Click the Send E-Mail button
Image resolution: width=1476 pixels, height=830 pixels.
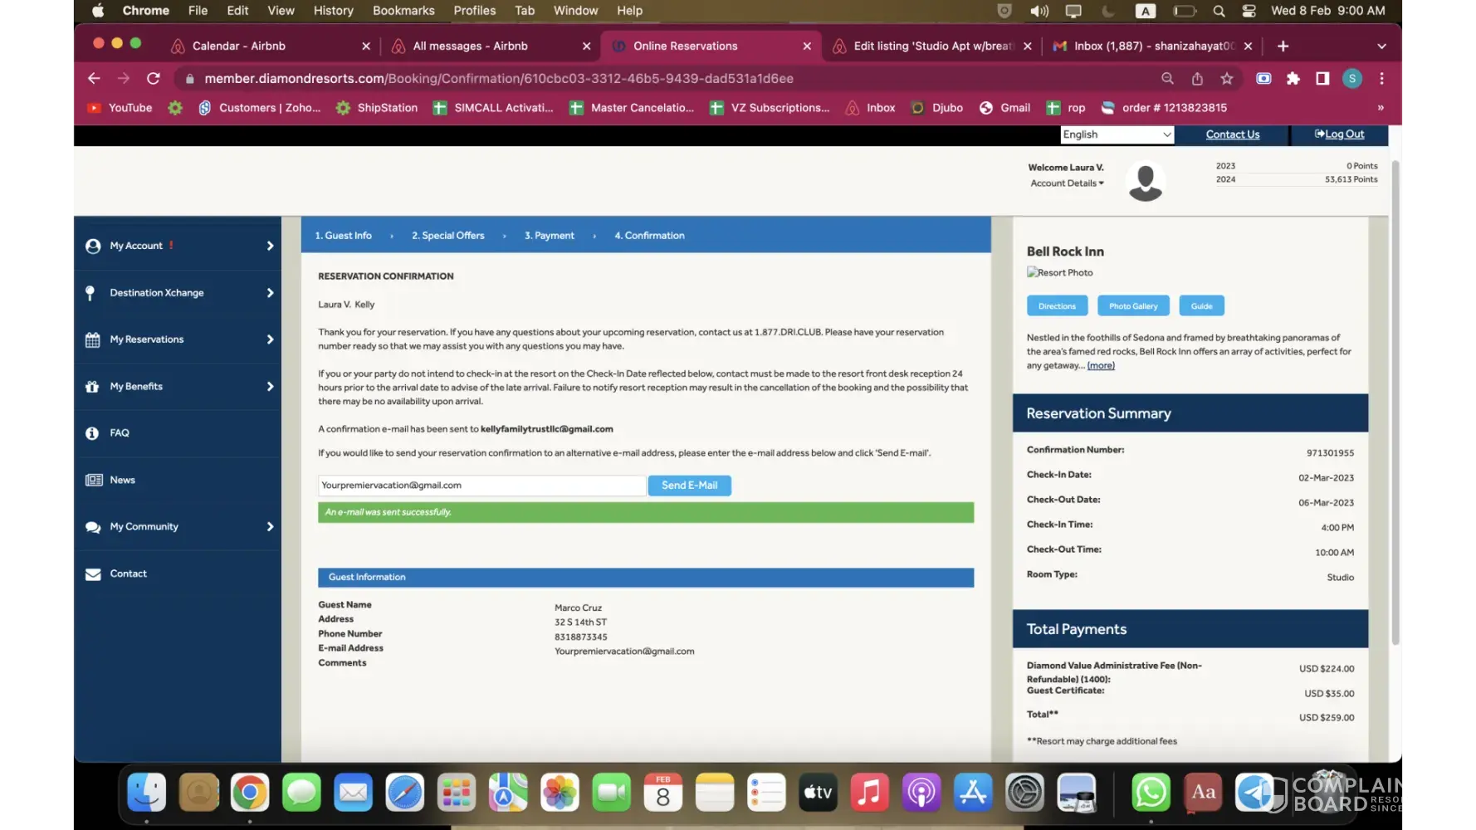pos(689,486)
